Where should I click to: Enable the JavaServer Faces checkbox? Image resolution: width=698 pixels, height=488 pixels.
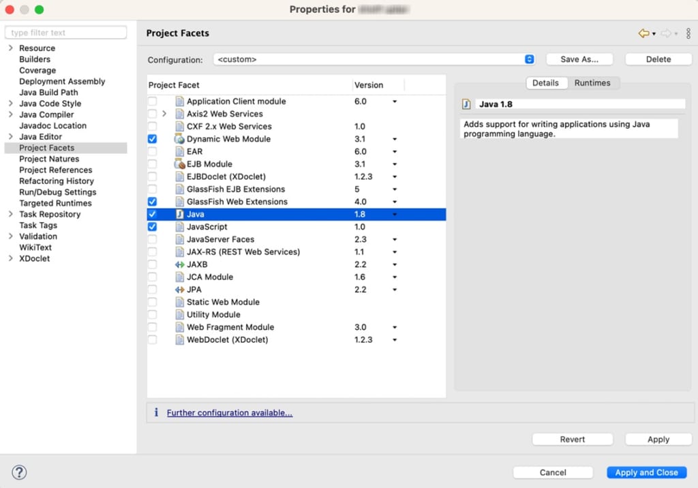click(152, 239)
